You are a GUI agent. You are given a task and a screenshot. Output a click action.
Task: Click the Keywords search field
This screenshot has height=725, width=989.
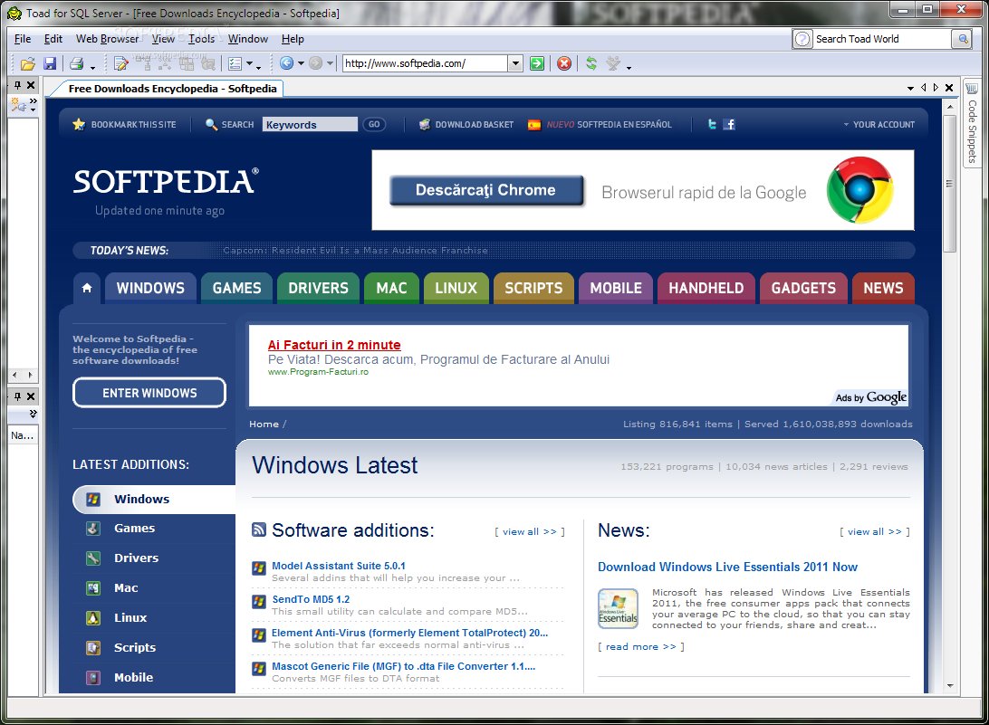[x=311, y=124]
